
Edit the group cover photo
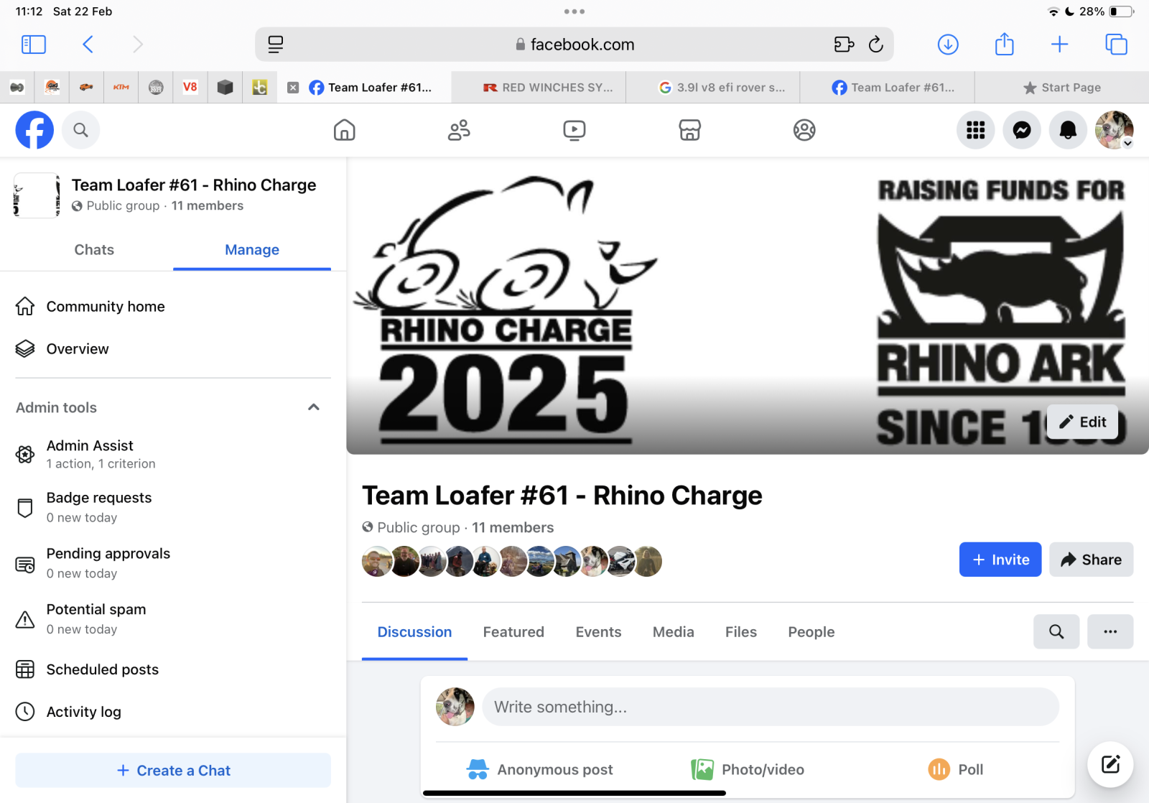point(1082,422)
